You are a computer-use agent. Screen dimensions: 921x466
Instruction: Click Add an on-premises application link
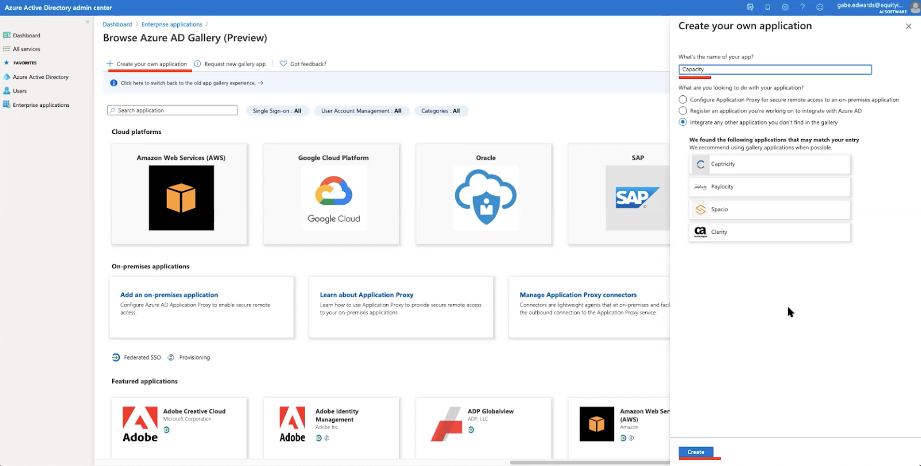[x=169, y=295]
